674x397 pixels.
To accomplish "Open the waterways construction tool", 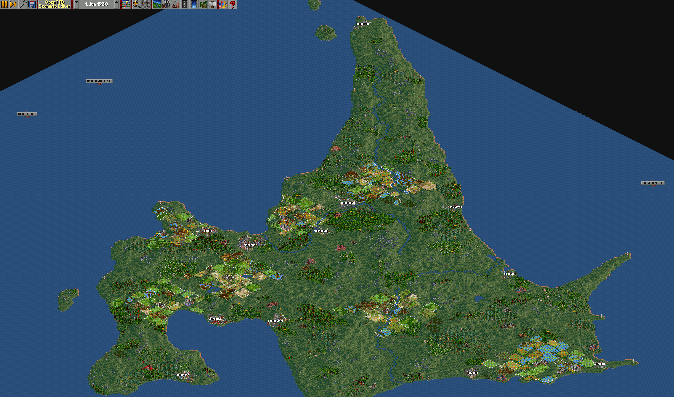I will [x=194, y=4].
